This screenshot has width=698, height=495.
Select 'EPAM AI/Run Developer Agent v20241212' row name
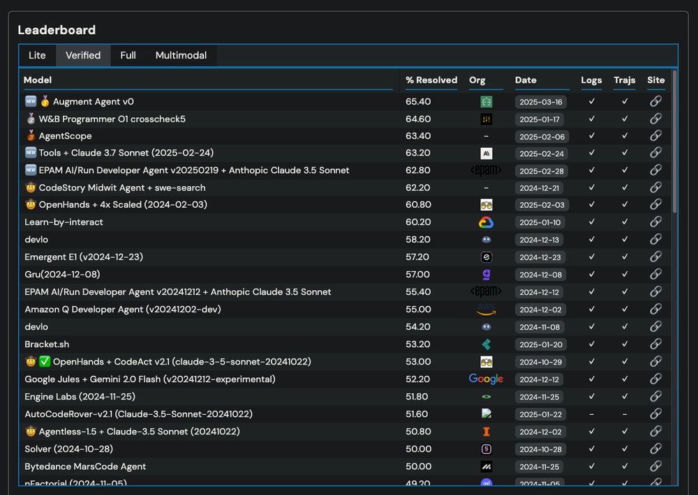click(177, 291)
